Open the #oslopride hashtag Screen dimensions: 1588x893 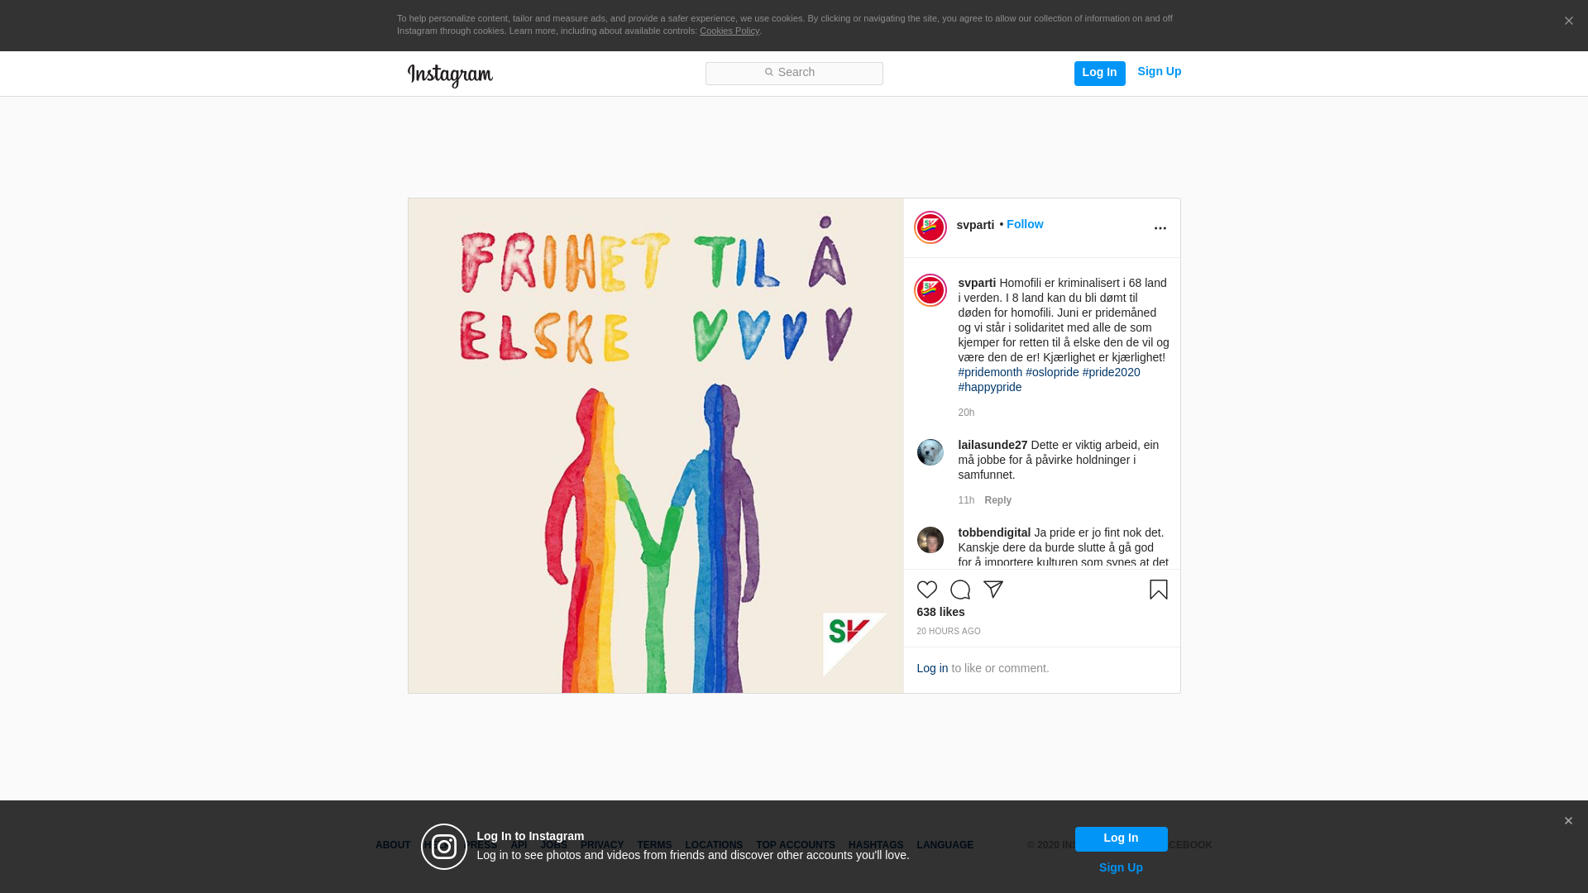tap(1052, 372)
